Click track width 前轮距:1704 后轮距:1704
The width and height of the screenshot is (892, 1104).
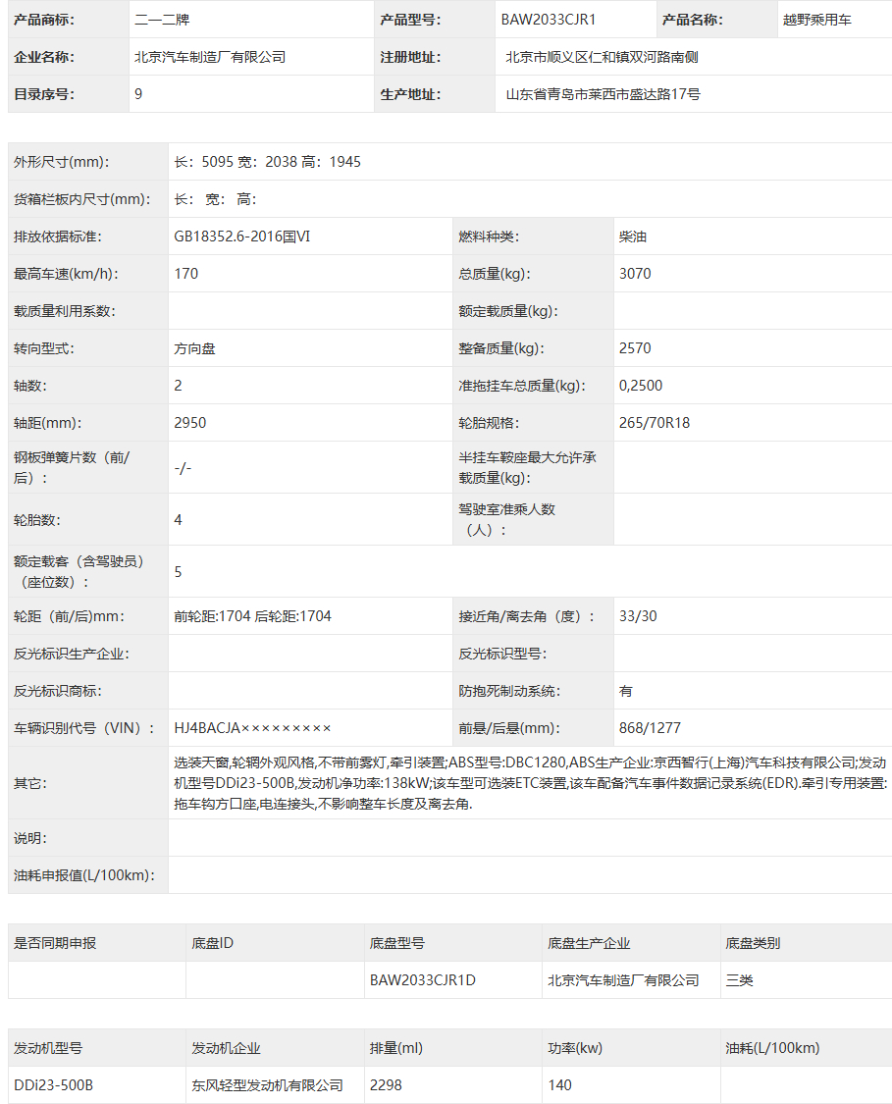[x=253, y=617]
